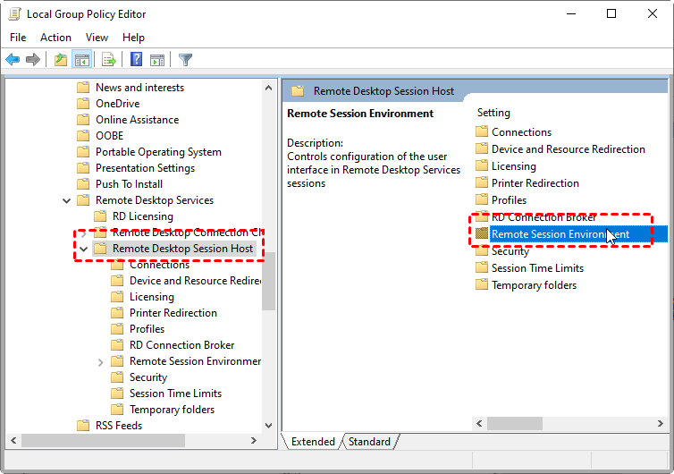Click the Export List toolbar icon

(x=108, y=59)
